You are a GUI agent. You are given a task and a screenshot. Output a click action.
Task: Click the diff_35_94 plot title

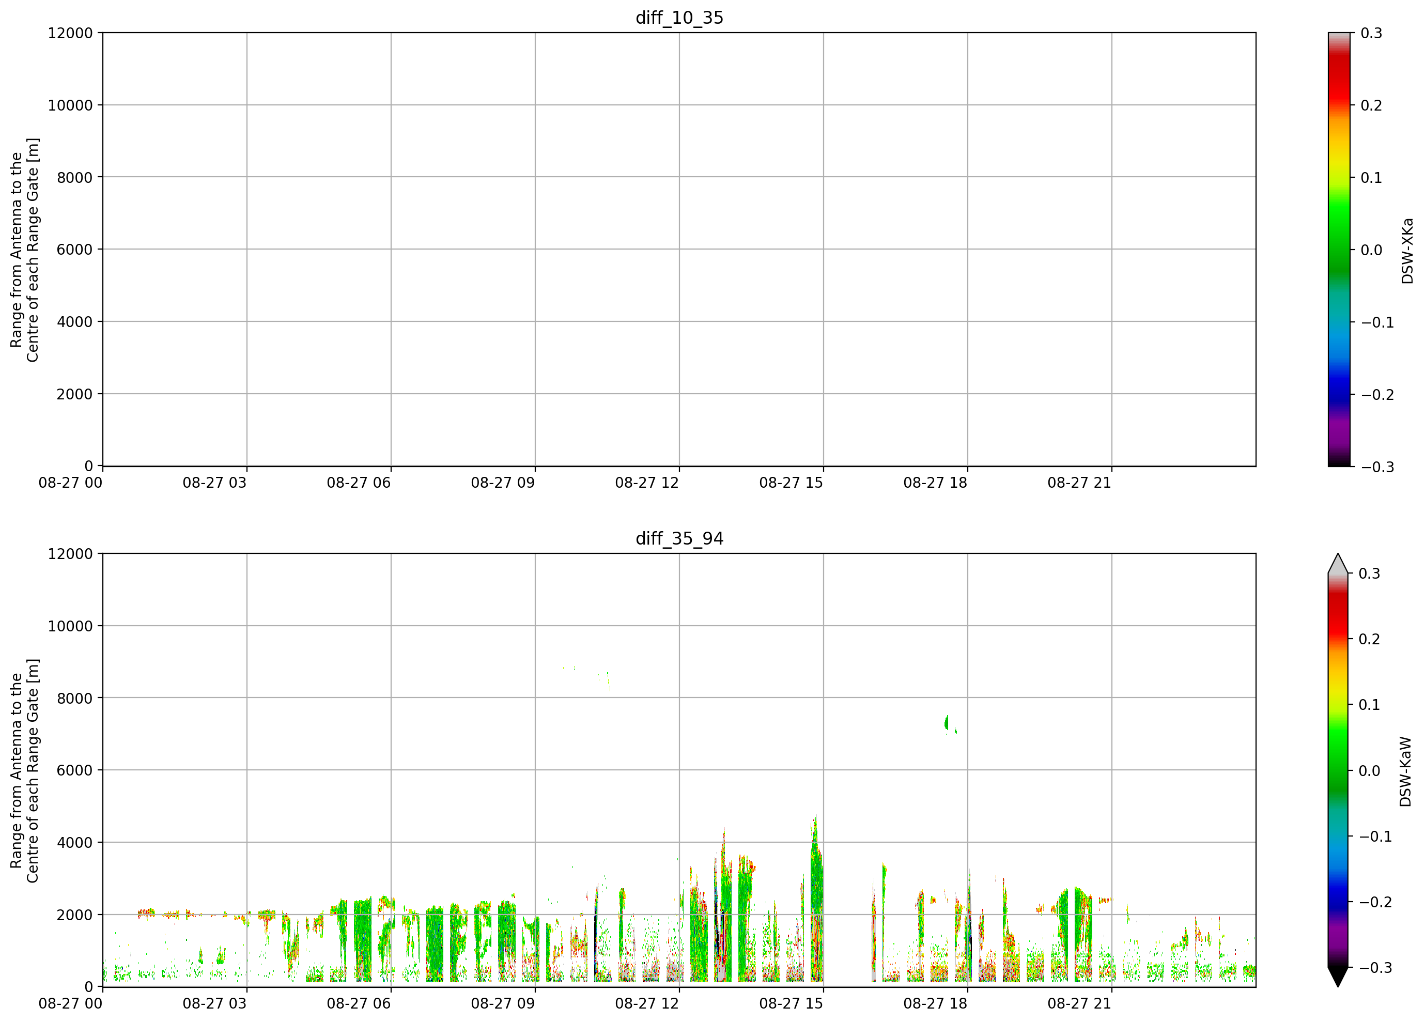[x=679, y=538]
